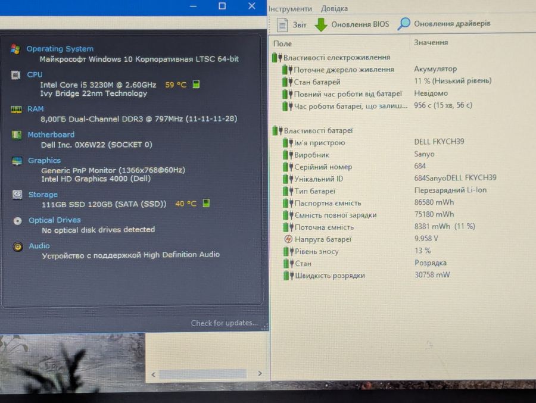
Task: Click the value 30758 mW
Action: pyautogui.click(x=432, y=275)
